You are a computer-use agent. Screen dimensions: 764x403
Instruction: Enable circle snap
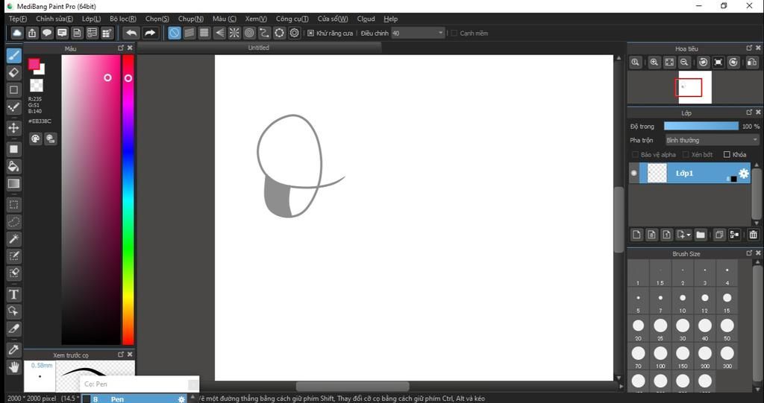pos(249,33)
